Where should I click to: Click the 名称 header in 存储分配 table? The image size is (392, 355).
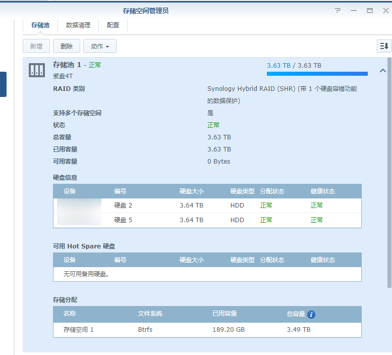[70, 314]
